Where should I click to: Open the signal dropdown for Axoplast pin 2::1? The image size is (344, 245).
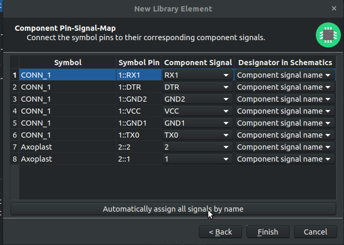click(197, 159)
